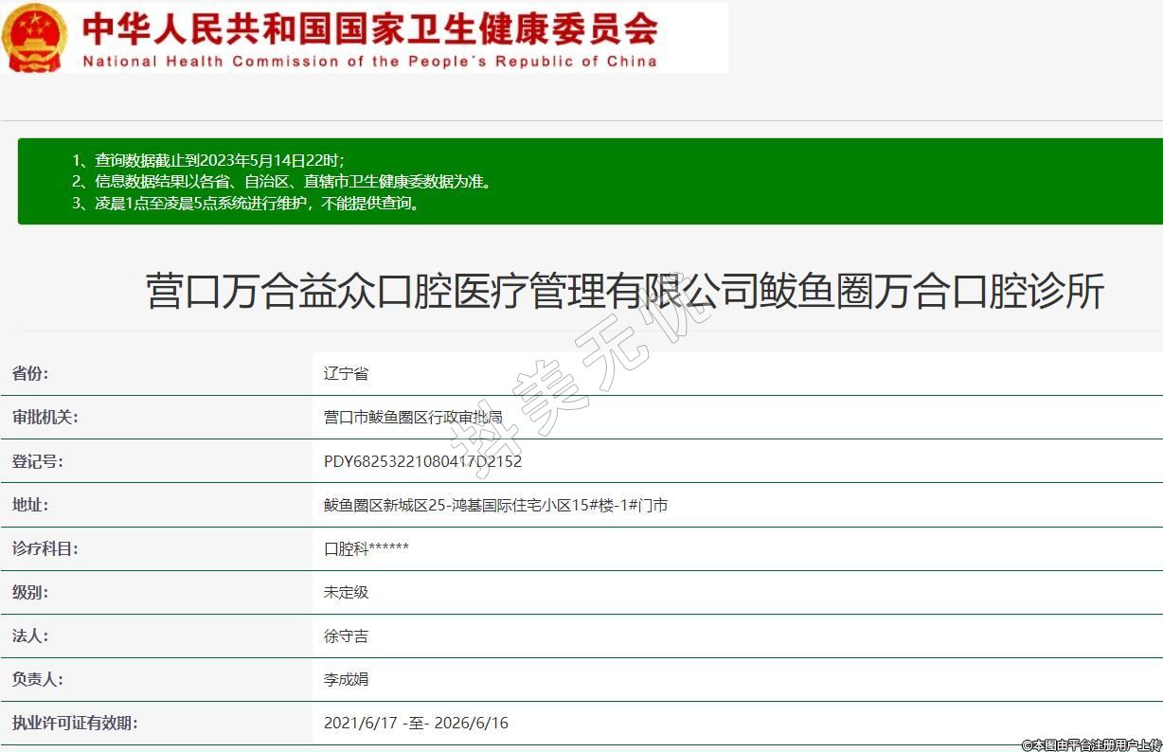Click the National Health Commission English subtitle
This screenshot has height=752, width=1163.
[369, 62]
